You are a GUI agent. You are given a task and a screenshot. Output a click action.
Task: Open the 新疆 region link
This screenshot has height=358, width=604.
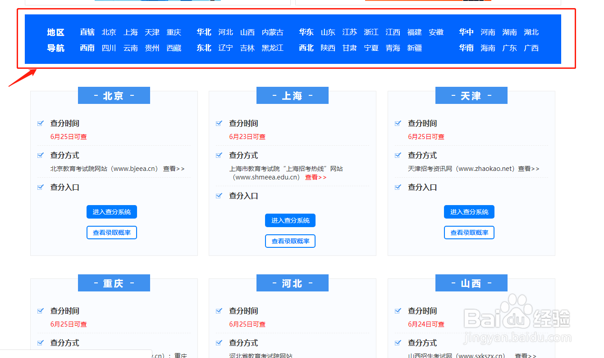coord(415,48)
